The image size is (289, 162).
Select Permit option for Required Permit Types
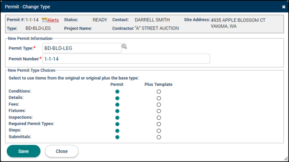coord(117,124)
